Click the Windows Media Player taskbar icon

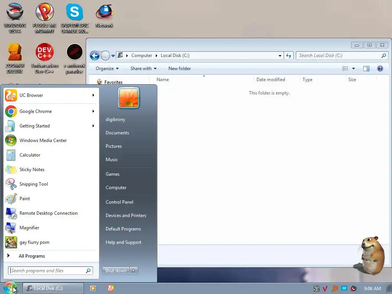(x=93, y=288)
